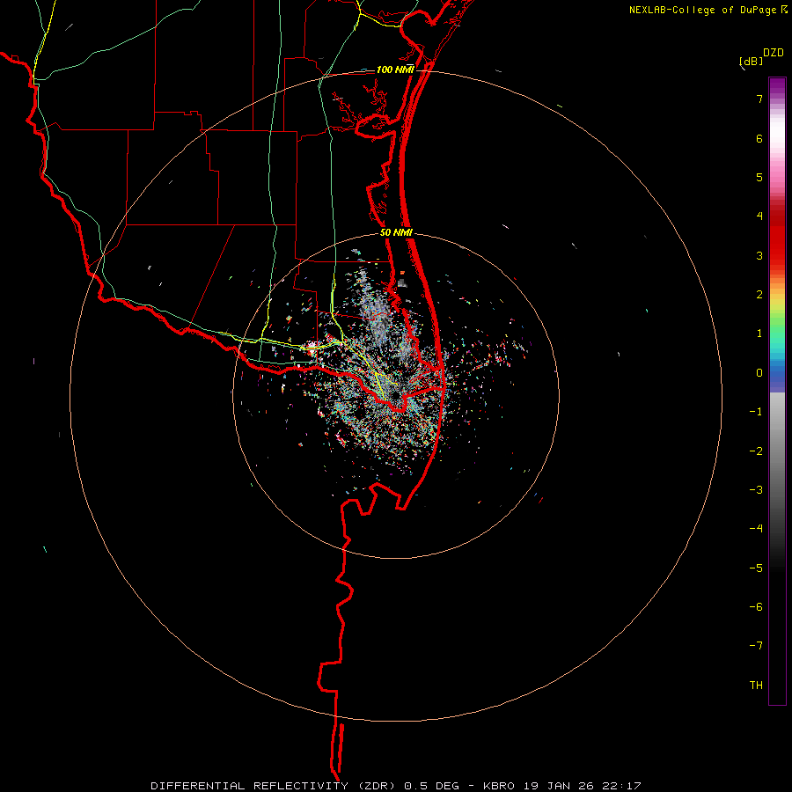The width and height of the screenshot is (792, 792).
Task: Click the TH label on the color scale
Action: (756, 686)
